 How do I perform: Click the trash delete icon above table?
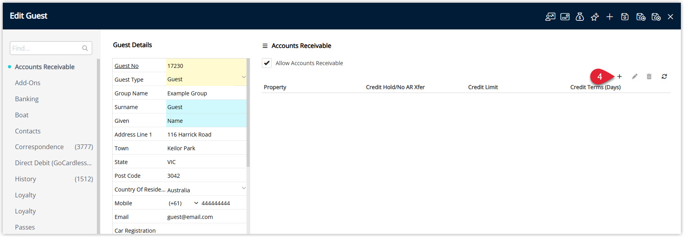point(649,77)
